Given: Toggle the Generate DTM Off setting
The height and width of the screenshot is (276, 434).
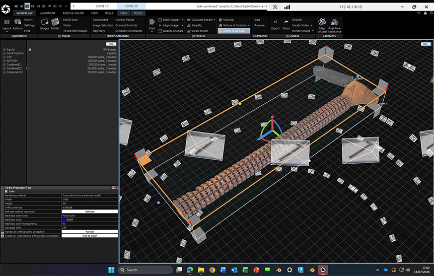Looking at the screenshot, I should click(x=90, y=228).
